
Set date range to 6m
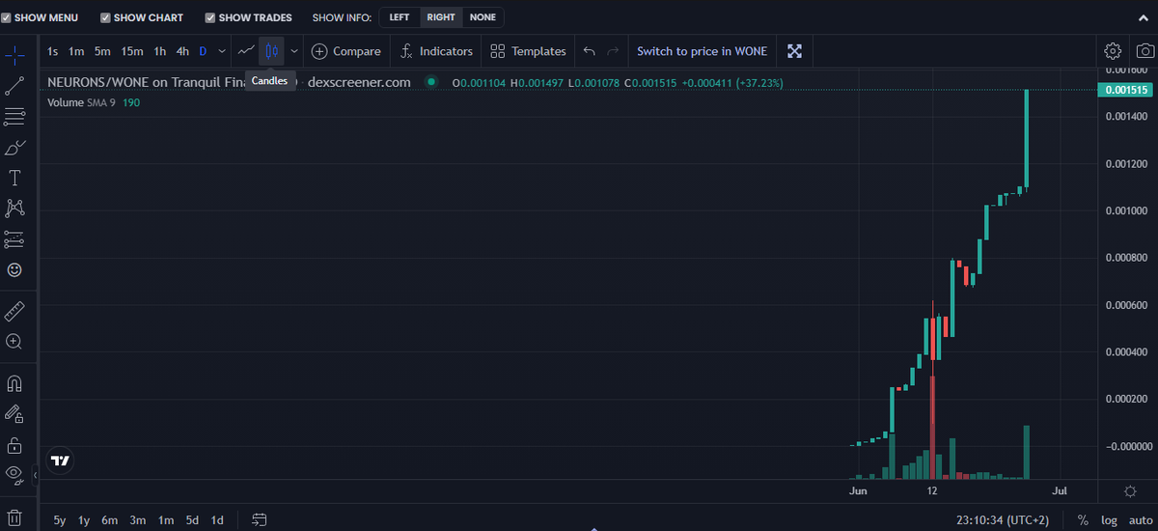point(110,520)
